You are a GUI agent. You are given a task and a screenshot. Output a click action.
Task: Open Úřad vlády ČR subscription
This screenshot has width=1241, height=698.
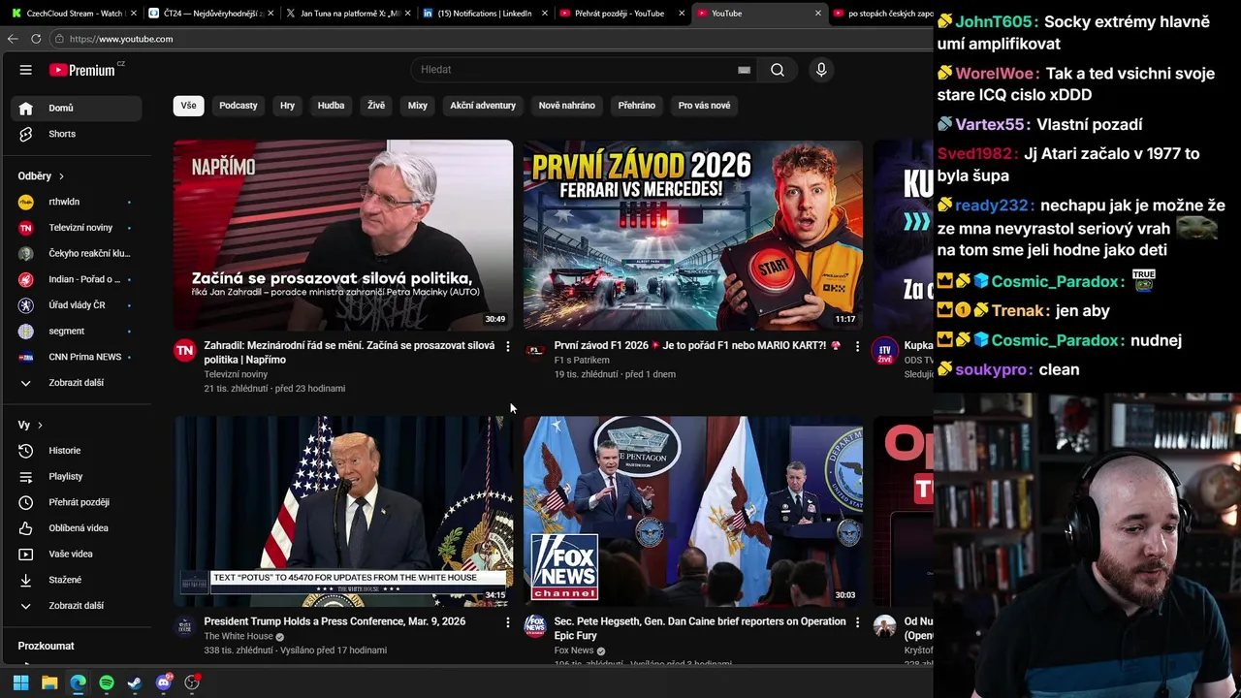point(77,305)
